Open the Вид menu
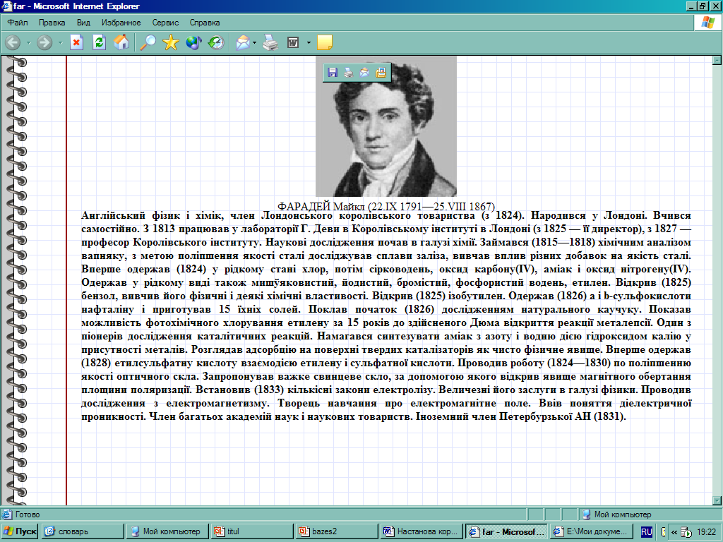This screenshot has width=723, height=542. tap(83, 23)
